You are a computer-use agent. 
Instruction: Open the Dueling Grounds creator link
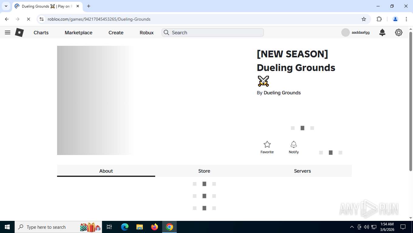[282, 93]
